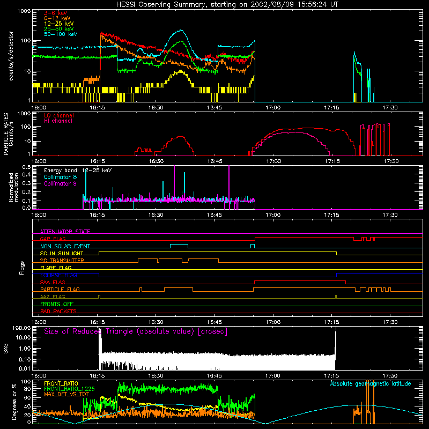Select the HI channel legend label

coord(58,121)
